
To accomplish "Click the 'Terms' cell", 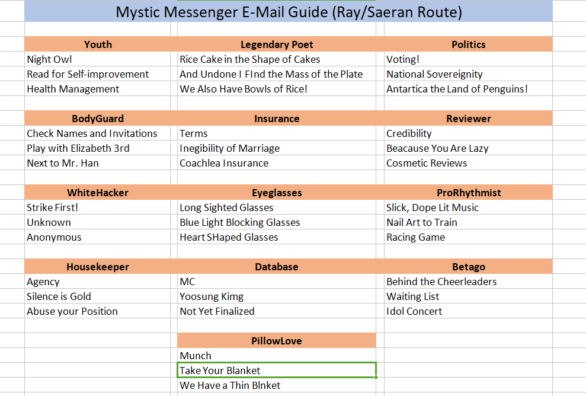I will point(277,133).
